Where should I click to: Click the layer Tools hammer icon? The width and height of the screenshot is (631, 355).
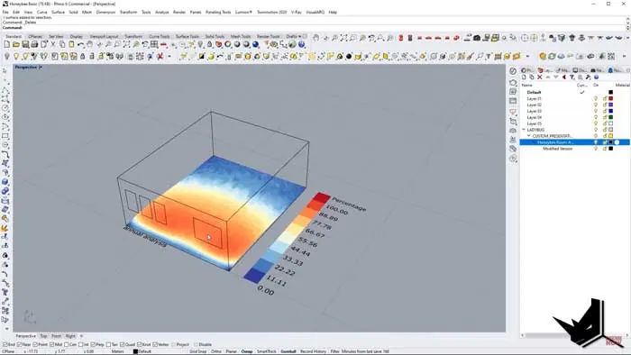click(x=588, y=77)
